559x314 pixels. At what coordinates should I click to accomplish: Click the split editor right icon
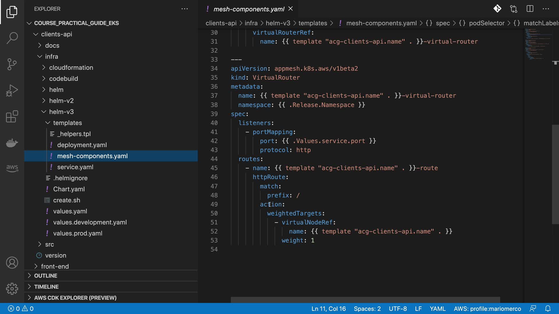530,9
